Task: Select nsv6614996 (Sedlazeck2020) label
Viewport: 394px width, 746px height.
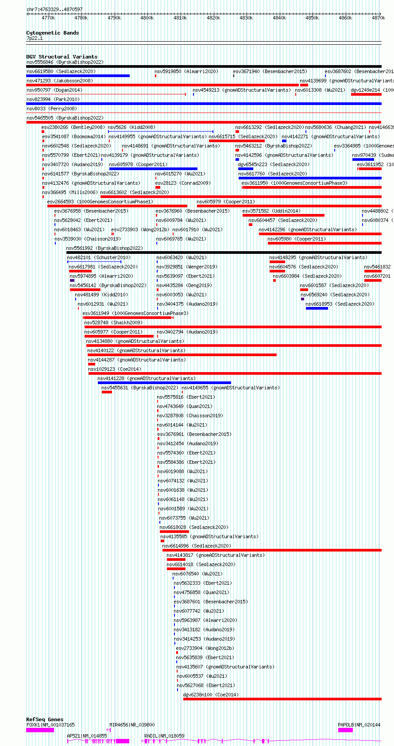Action: 197,546
